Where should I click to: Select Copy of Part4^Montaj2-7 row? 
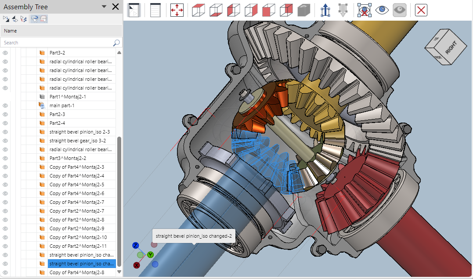pyautogui.click(x=82, y=202)
